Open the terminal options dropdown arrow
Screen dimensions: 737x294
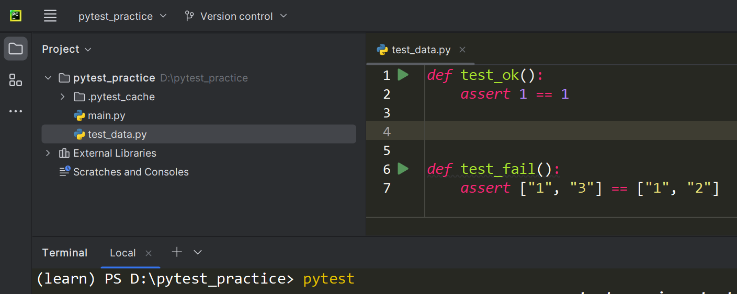pos(198,253)
